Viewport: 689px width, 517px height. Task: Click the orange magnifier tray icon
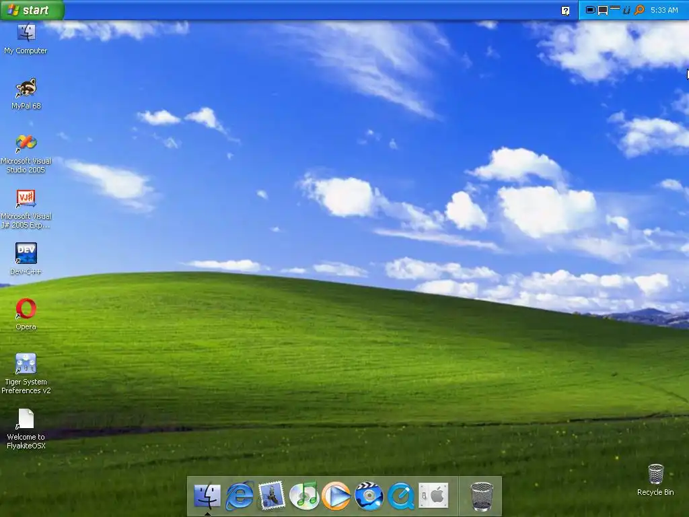pyautogui.click(x=639, y=9)
